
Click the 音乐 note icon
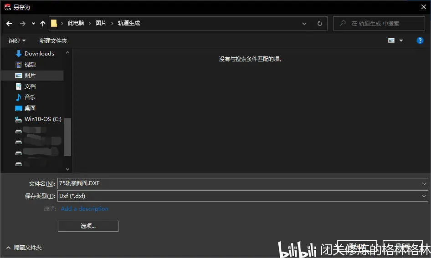click(18, 97)
